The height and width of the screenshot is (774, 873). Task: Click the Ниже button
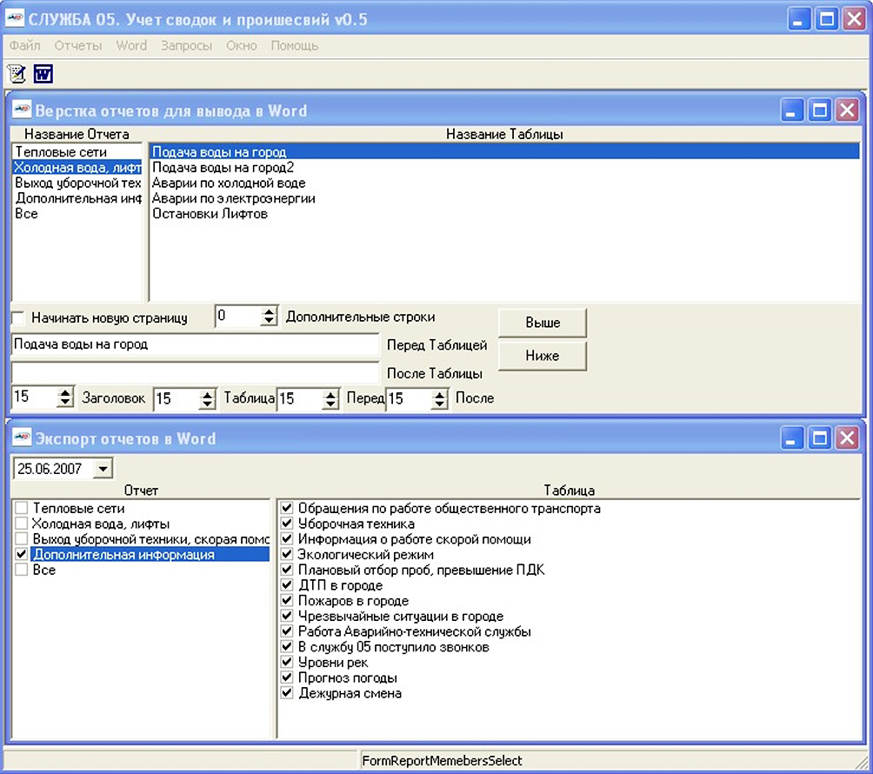coord(543,356)
